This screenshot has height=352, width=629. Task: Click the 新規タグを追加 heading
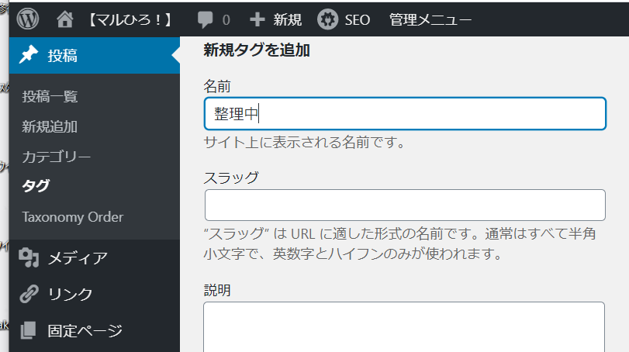point(257,50)
